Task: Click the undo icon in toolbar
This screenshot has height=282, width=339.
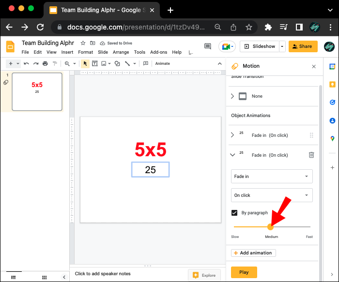Action: (26, 63)
